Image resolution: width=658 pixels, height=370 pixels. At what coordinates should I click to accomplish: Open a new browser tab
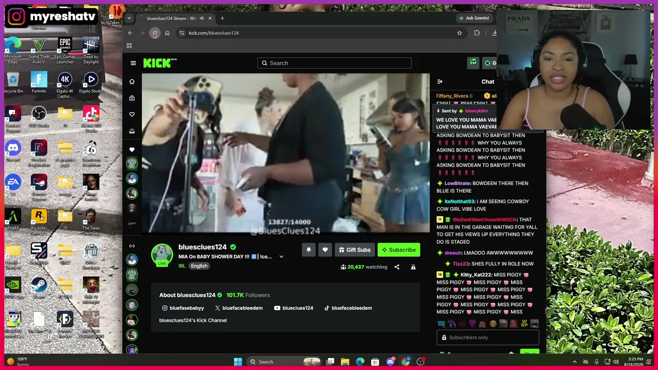point(222,18)
